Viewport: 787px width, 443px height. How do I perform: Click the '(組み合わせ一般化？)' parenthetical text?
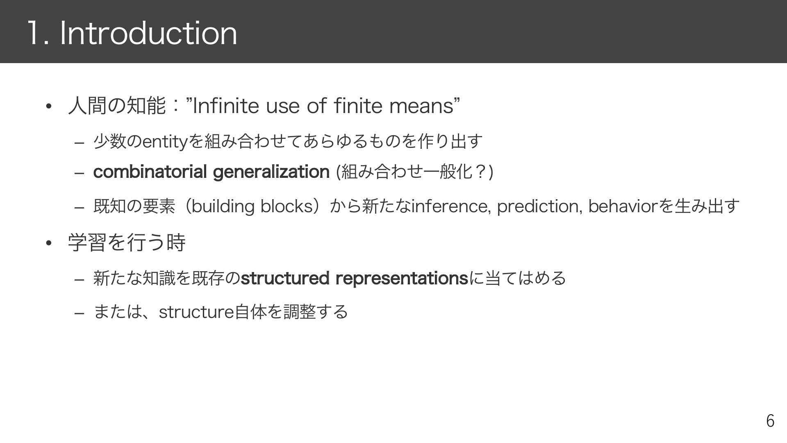414,172
